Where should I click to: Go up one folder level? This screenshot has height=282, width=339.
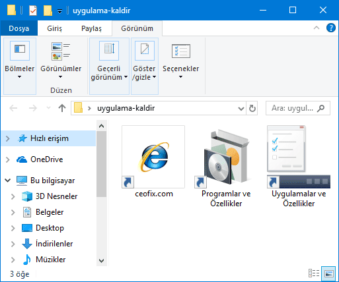[x=62, y=108]
